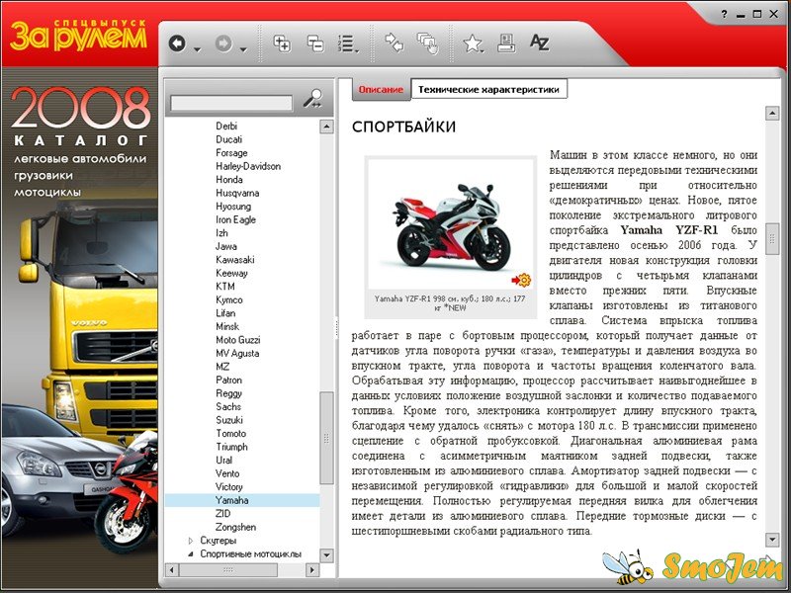Select Yamaha in the brand list

click(231, 500)
